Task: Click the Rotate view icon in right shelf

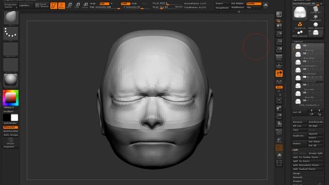Action: [x=279, y=124]
